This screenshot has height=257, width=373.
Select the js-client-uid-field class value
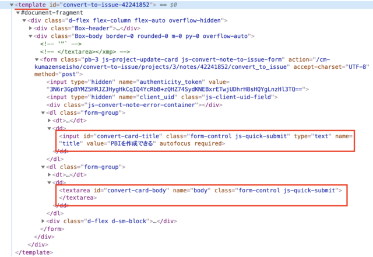(x=238, y=97)
